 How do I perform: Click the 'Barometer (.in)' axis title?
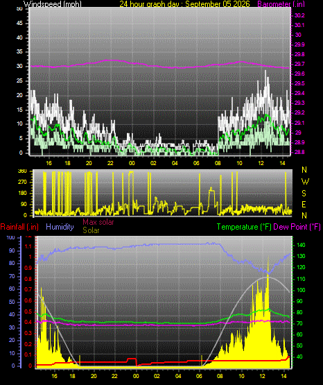pos(281,4)
